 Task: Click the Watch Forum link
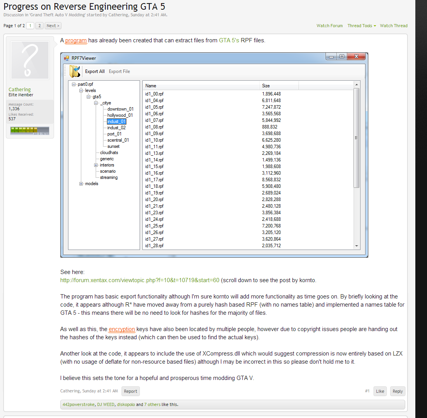coord(329,26)
